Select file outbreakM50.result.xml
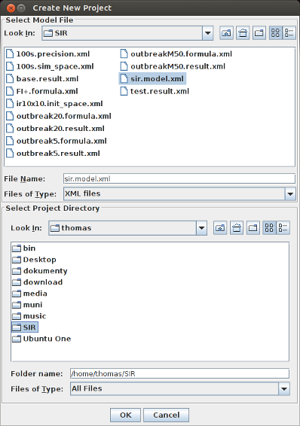The height and width of the screenshot is (426, 300). click(173, 66)
